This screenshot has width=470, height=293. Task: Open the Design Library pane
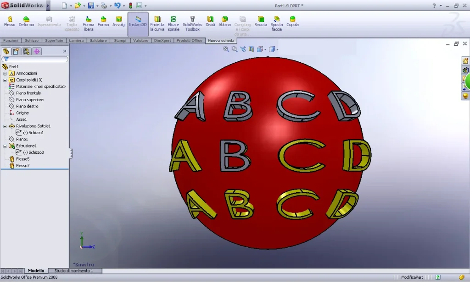coord(465,70)
